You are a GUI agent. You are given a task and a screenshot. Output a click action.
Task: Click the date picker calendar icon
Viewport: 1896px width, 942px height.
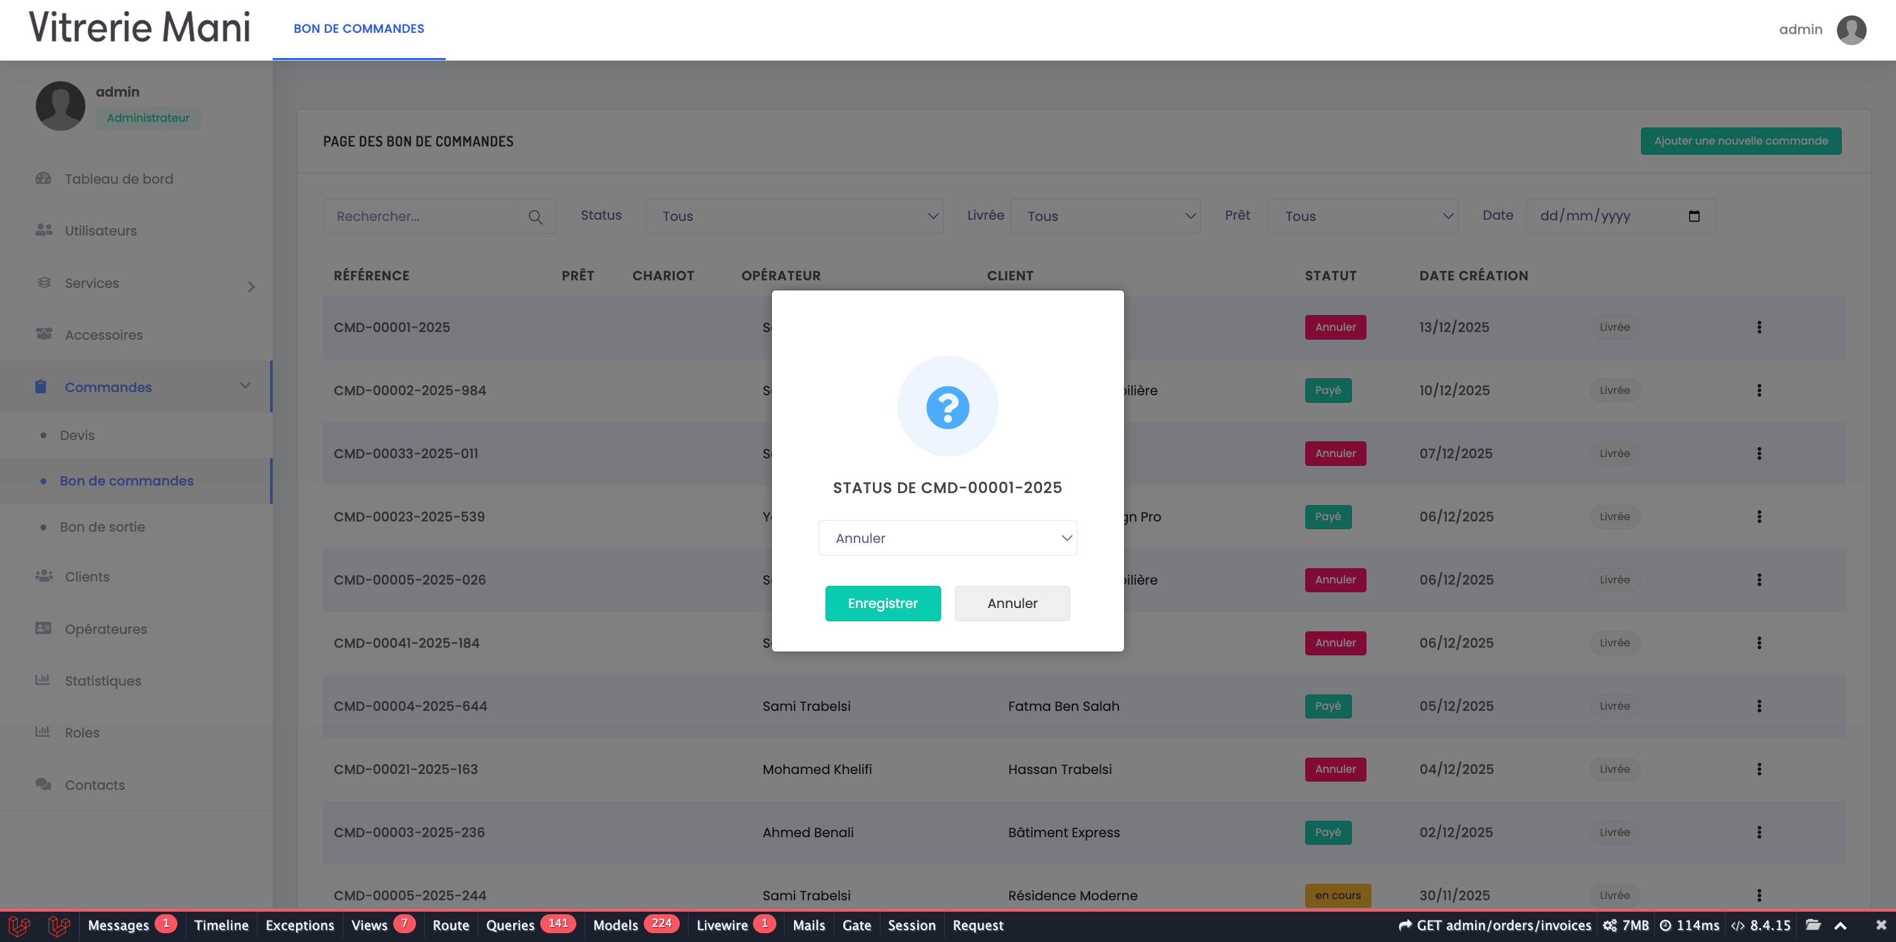[x=1693, y=216]
